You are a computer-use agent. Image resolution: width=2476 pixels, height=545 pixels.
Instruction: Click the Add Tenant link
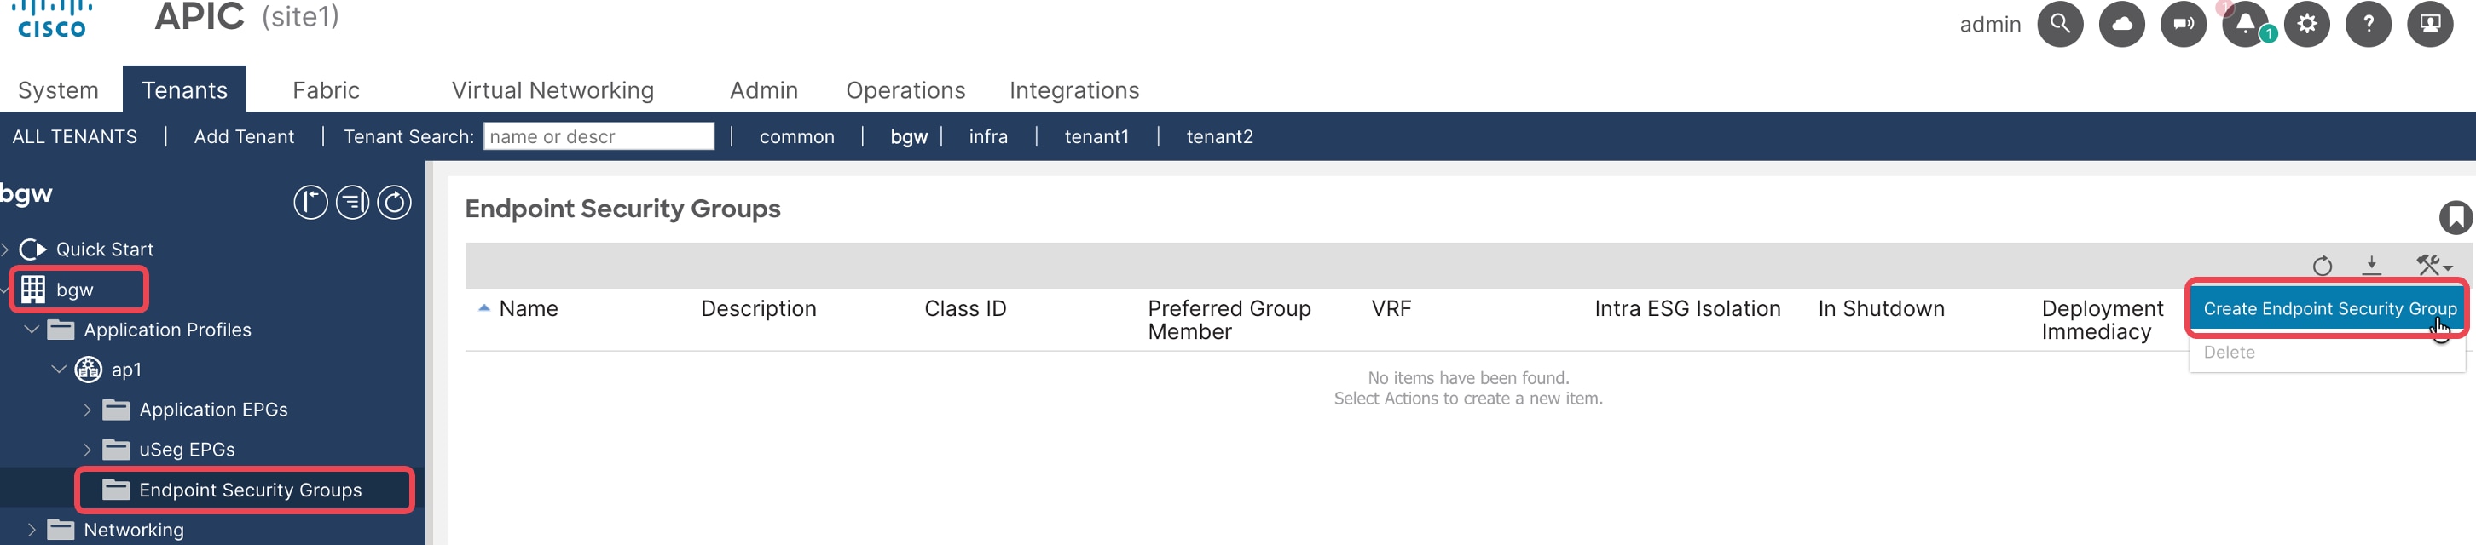click(244, 136)
